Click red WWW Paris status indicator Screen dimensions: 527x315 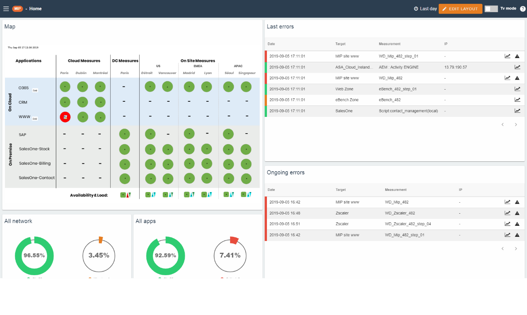click(x=65, y=117)
